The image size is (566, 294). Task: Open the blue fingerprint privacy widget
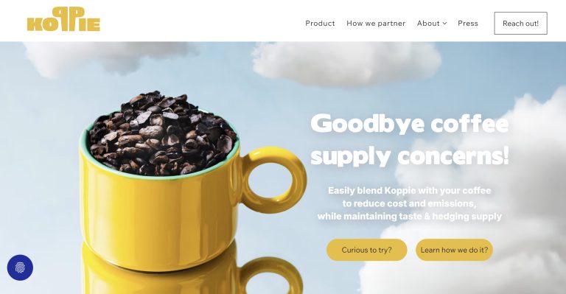[20, 267]
